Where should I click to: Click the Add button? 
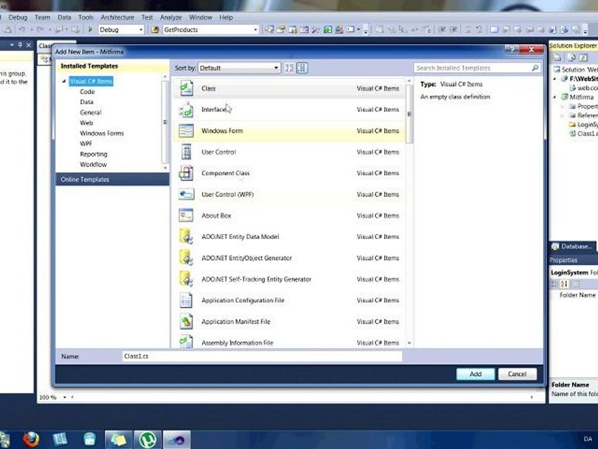(x=475, y=374)
